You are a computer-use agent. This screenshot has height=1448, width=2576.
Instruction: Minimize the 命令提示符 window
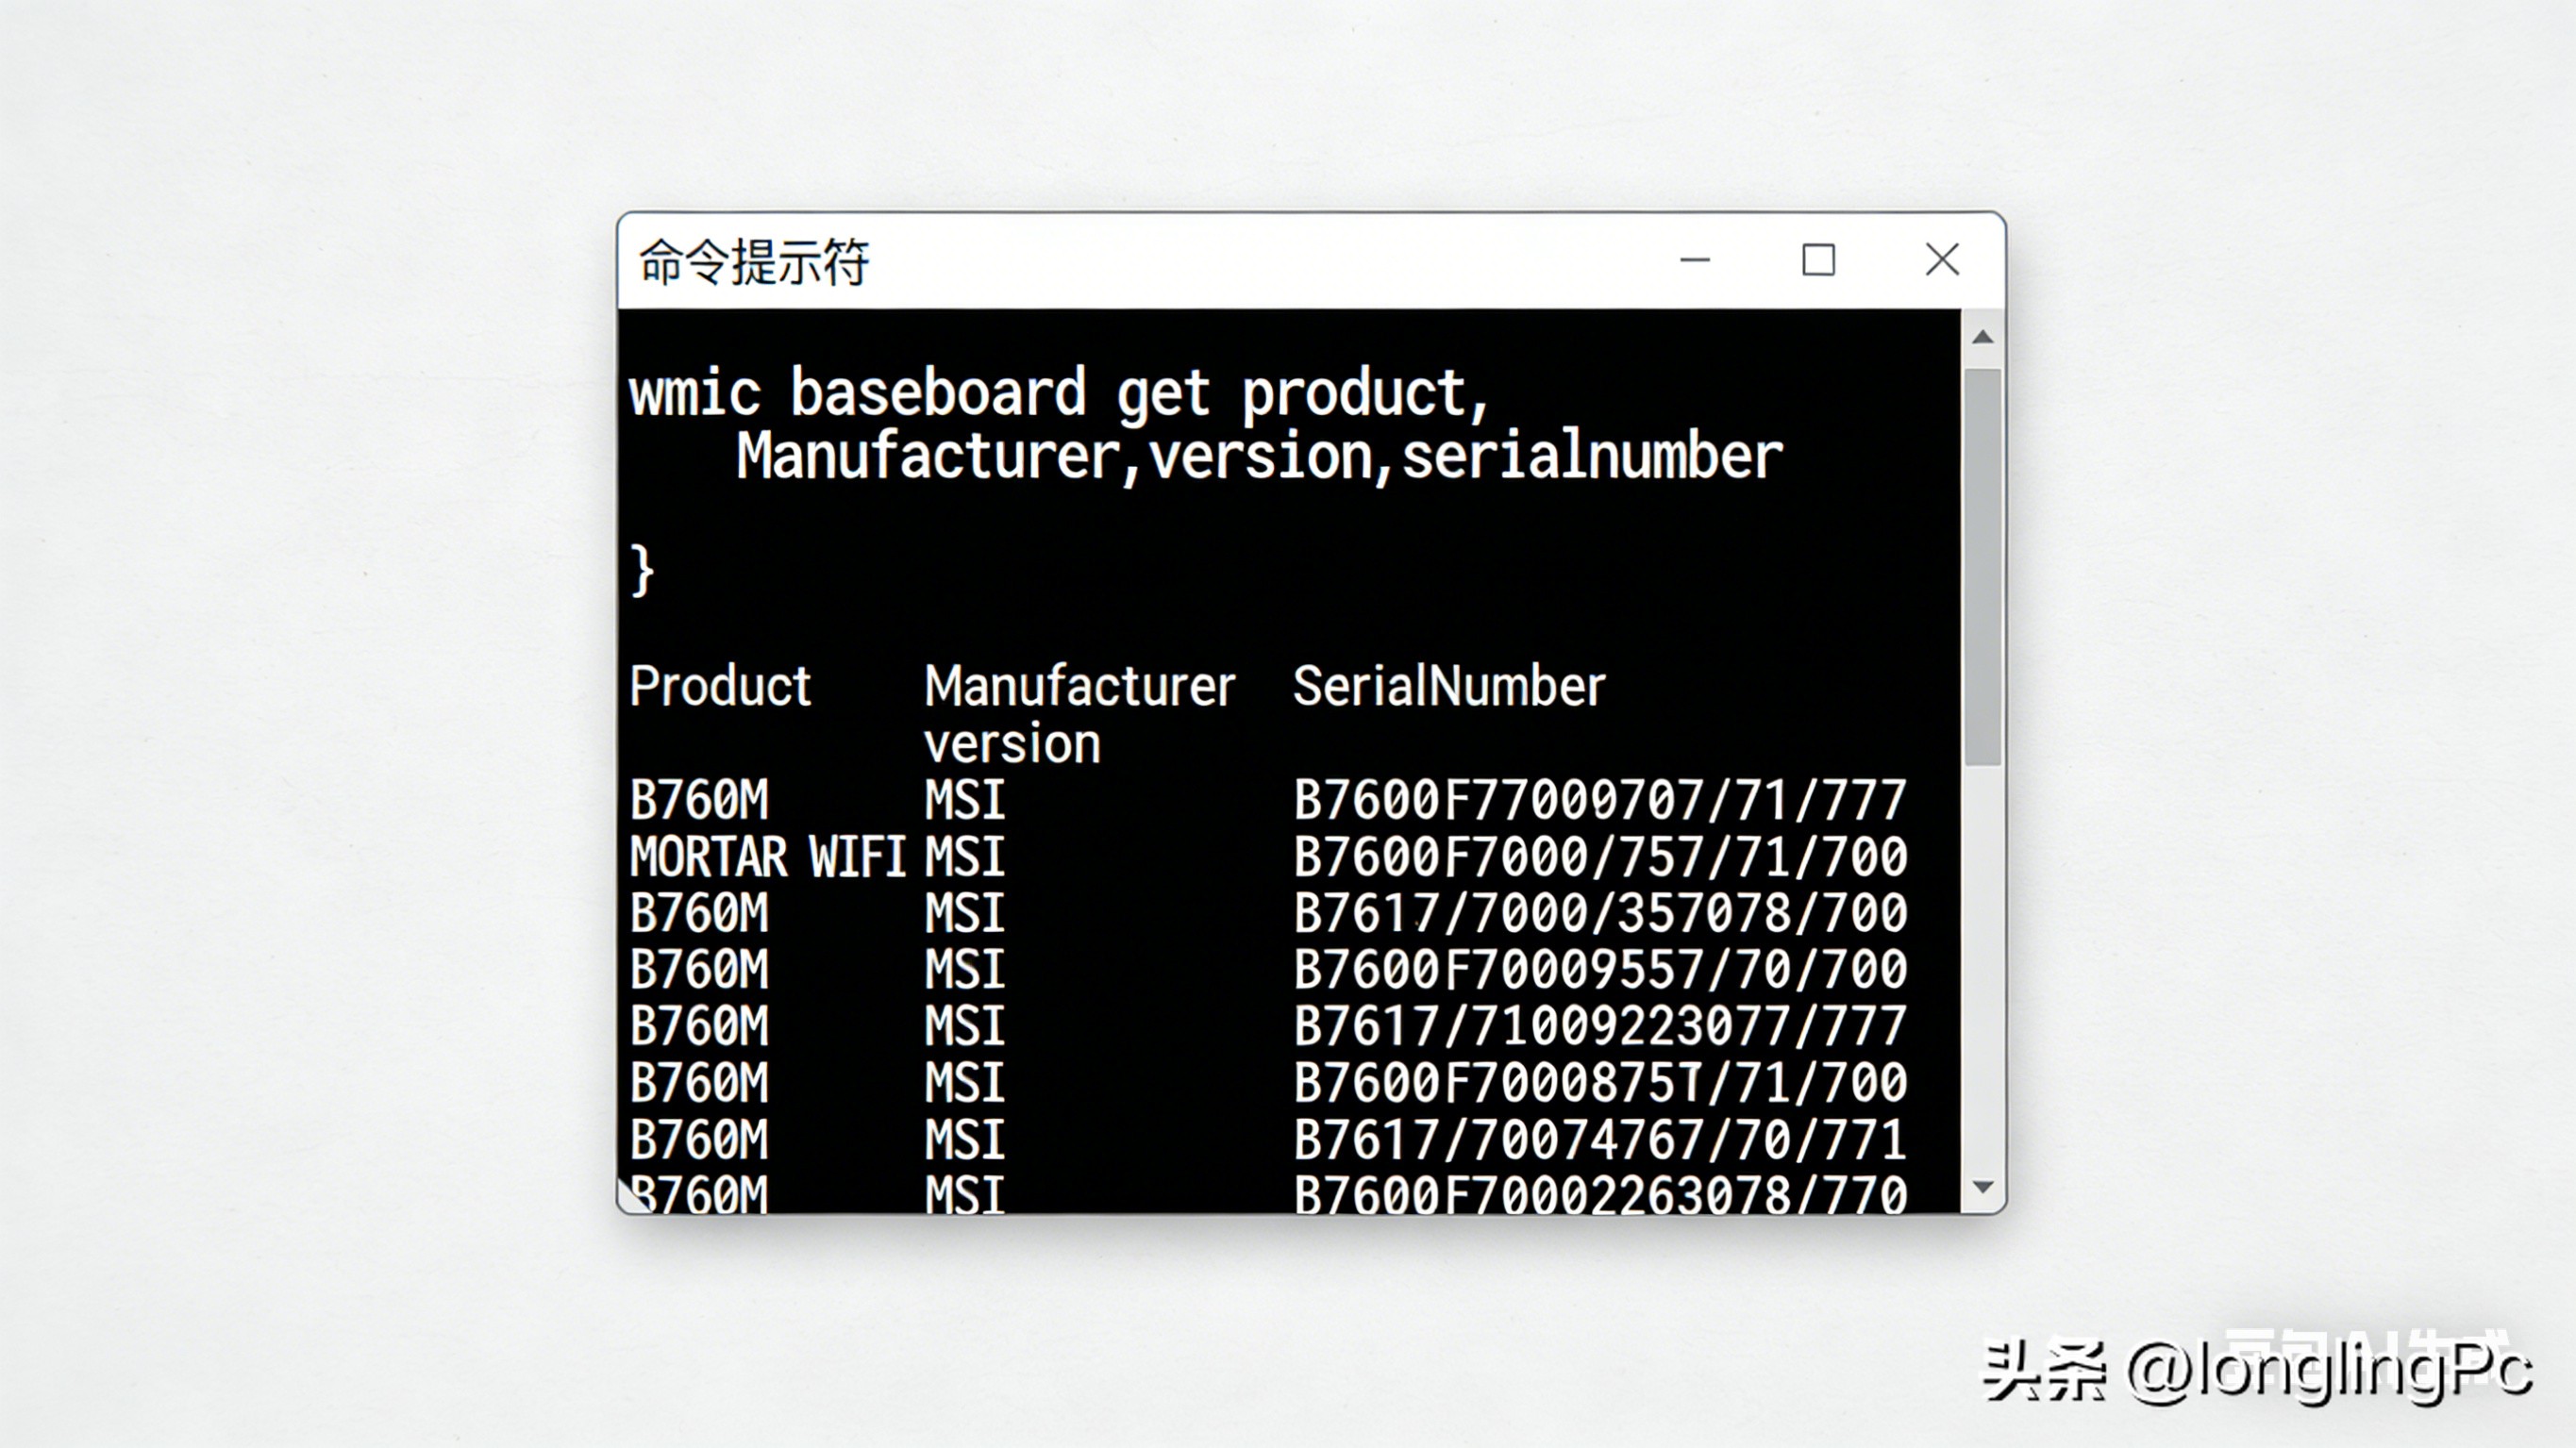click(x=1694, y=260)
